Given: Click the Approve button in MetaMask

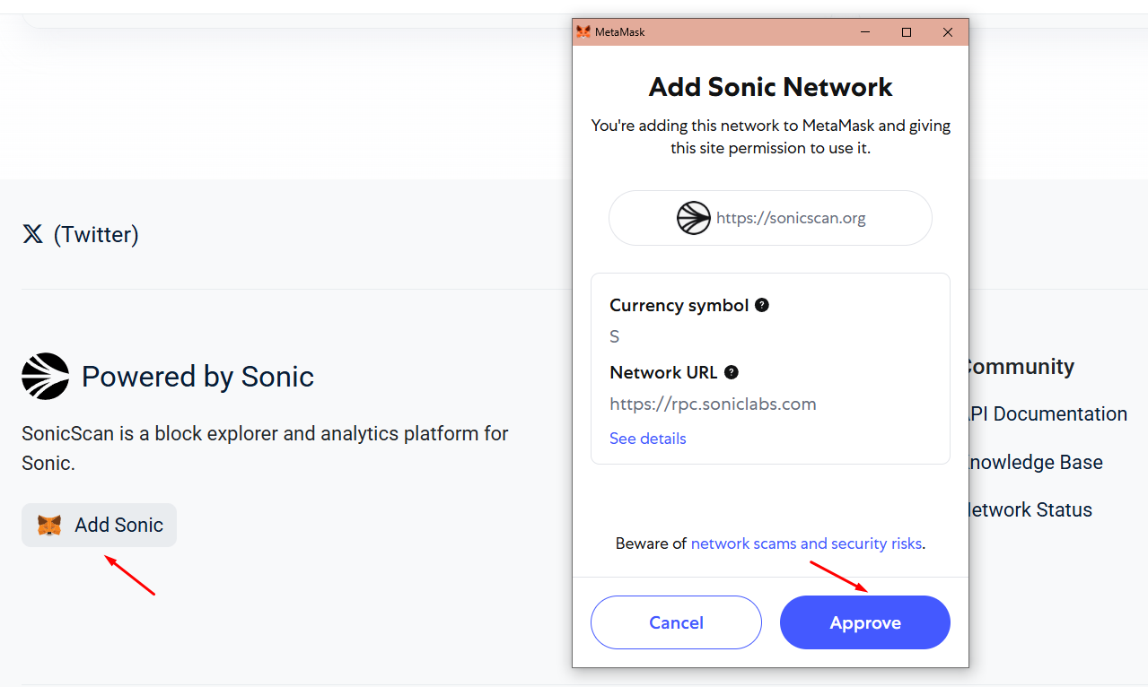Looking at the screenshot, I should [864, 622].
